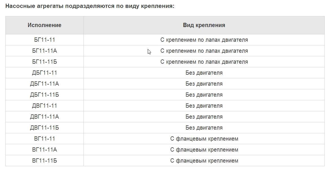Select the БГ11-11 cell
The height and width of the screenshot is (171, 329).
point(45,40)
